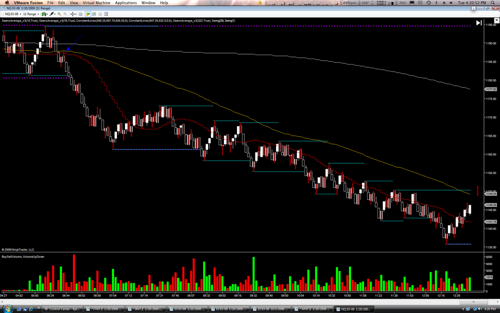The width and height of the screenshot is (500, 313).
Task: Click the display monitor menu bar icon
Action: (412, 3)
